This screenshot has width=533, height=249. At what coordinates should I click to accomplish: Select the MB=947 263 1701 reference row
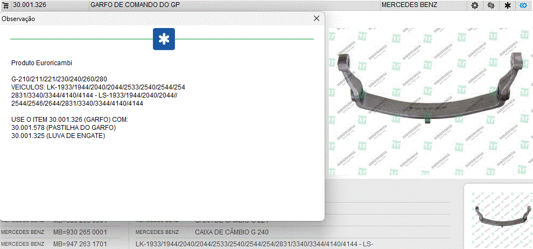click(x=80, y=244)
